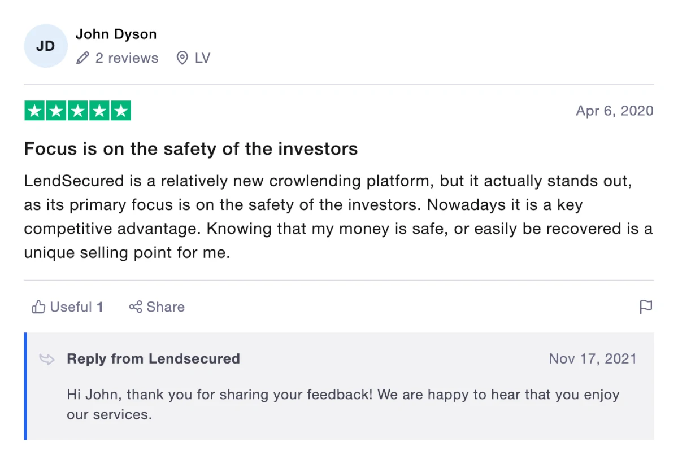Click the reply arrow icon
678x464 pixels.
click(x=47, y=359)
